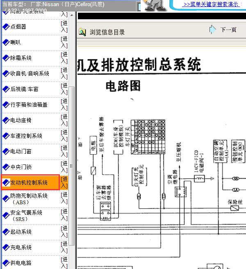Select 后视镜/车窗 entry

pyautogui.click(x=24, y=89)
